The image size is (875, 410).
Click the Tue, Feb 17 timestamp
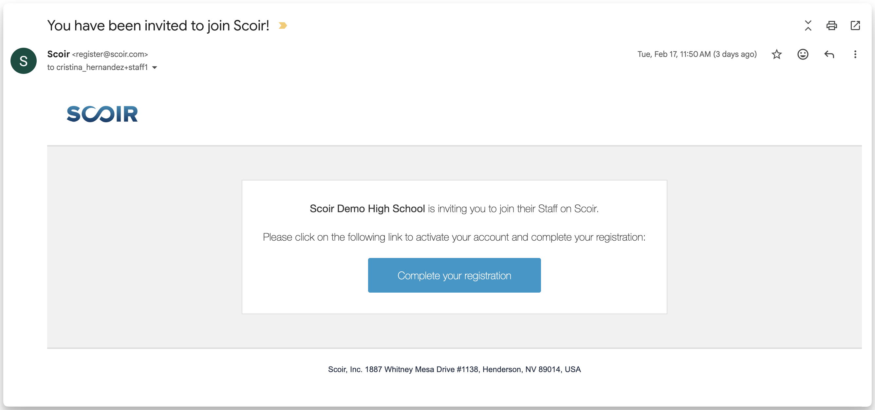[x=697, y=54]
